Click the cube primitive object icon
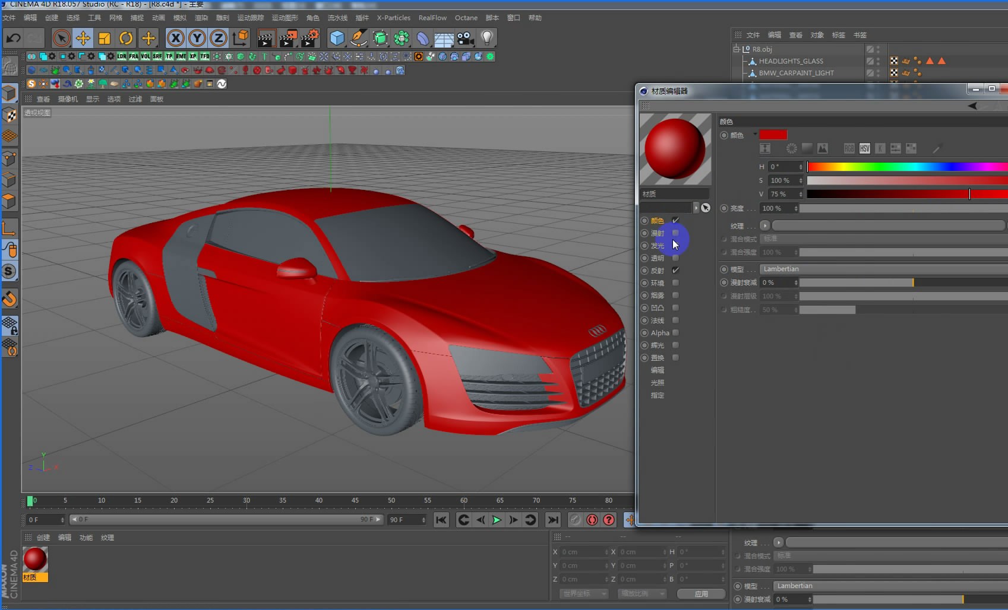The height and width of the screenshot is (610, 1008). tap(337, 39)
